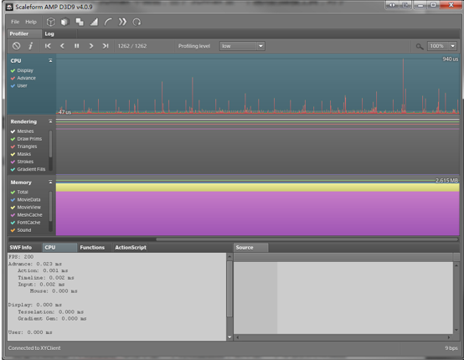Select the CPU details tab

(59, 248)
